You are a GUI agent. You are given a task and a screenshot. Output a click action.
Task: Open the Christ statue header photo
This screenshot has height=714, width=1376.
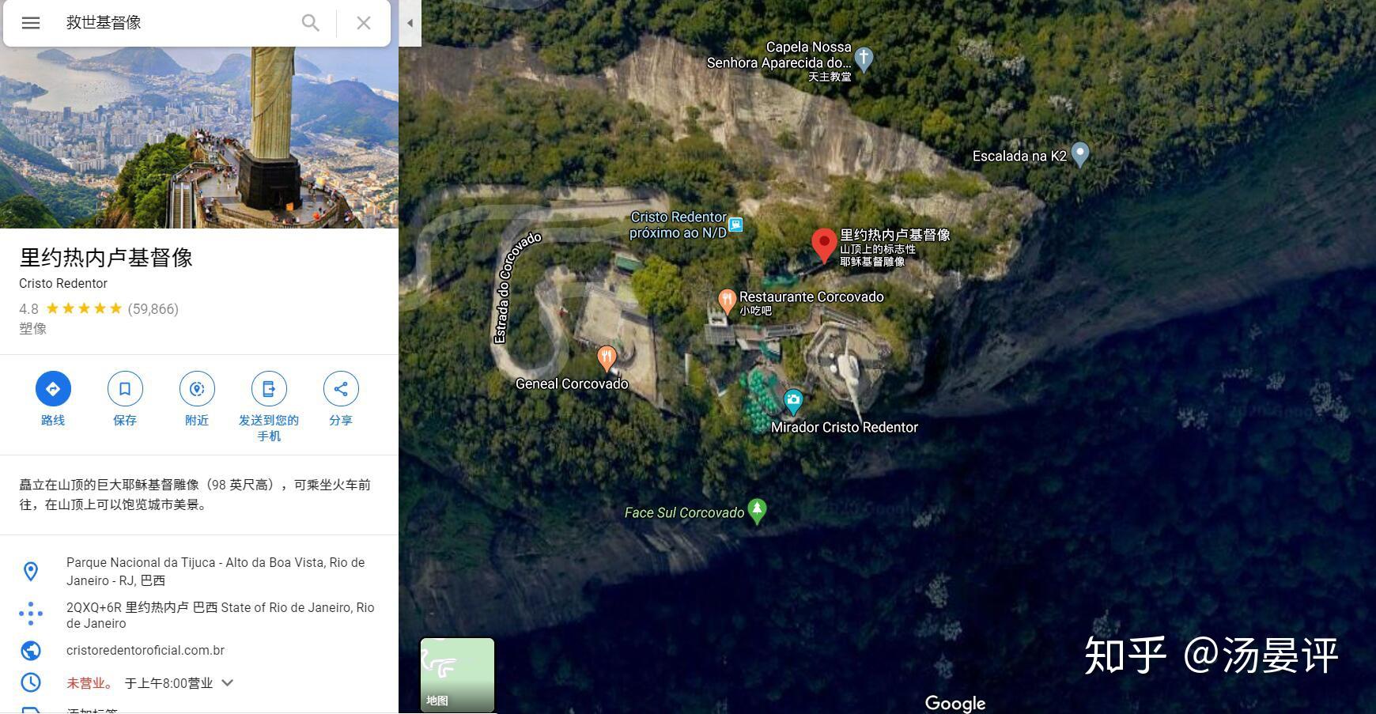coord(199,137)
